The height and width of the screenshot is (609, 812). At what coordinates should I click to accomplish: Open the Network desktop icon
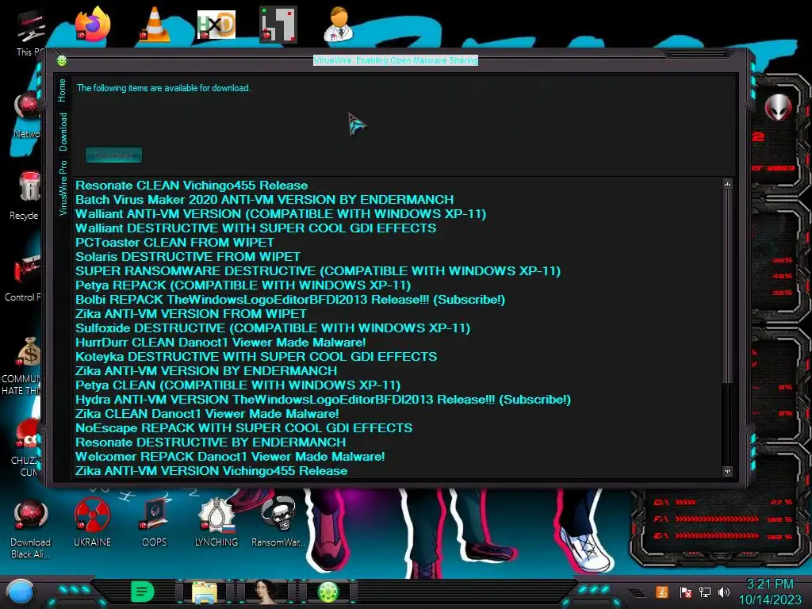click(x=27, y=115)
